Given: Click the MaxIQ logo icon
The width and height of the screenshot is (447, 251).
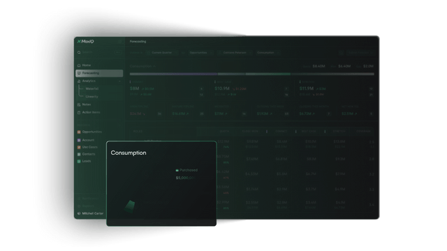Looking at the screenshot, I should pos(79,41).
